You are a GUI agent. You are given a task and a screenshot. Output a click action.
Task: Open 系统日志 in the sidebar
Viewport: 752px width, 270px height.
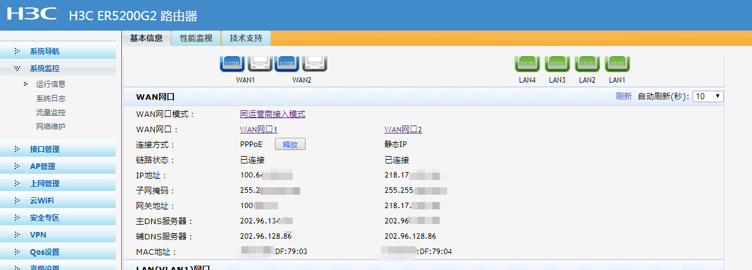click(x=51, y=99)
